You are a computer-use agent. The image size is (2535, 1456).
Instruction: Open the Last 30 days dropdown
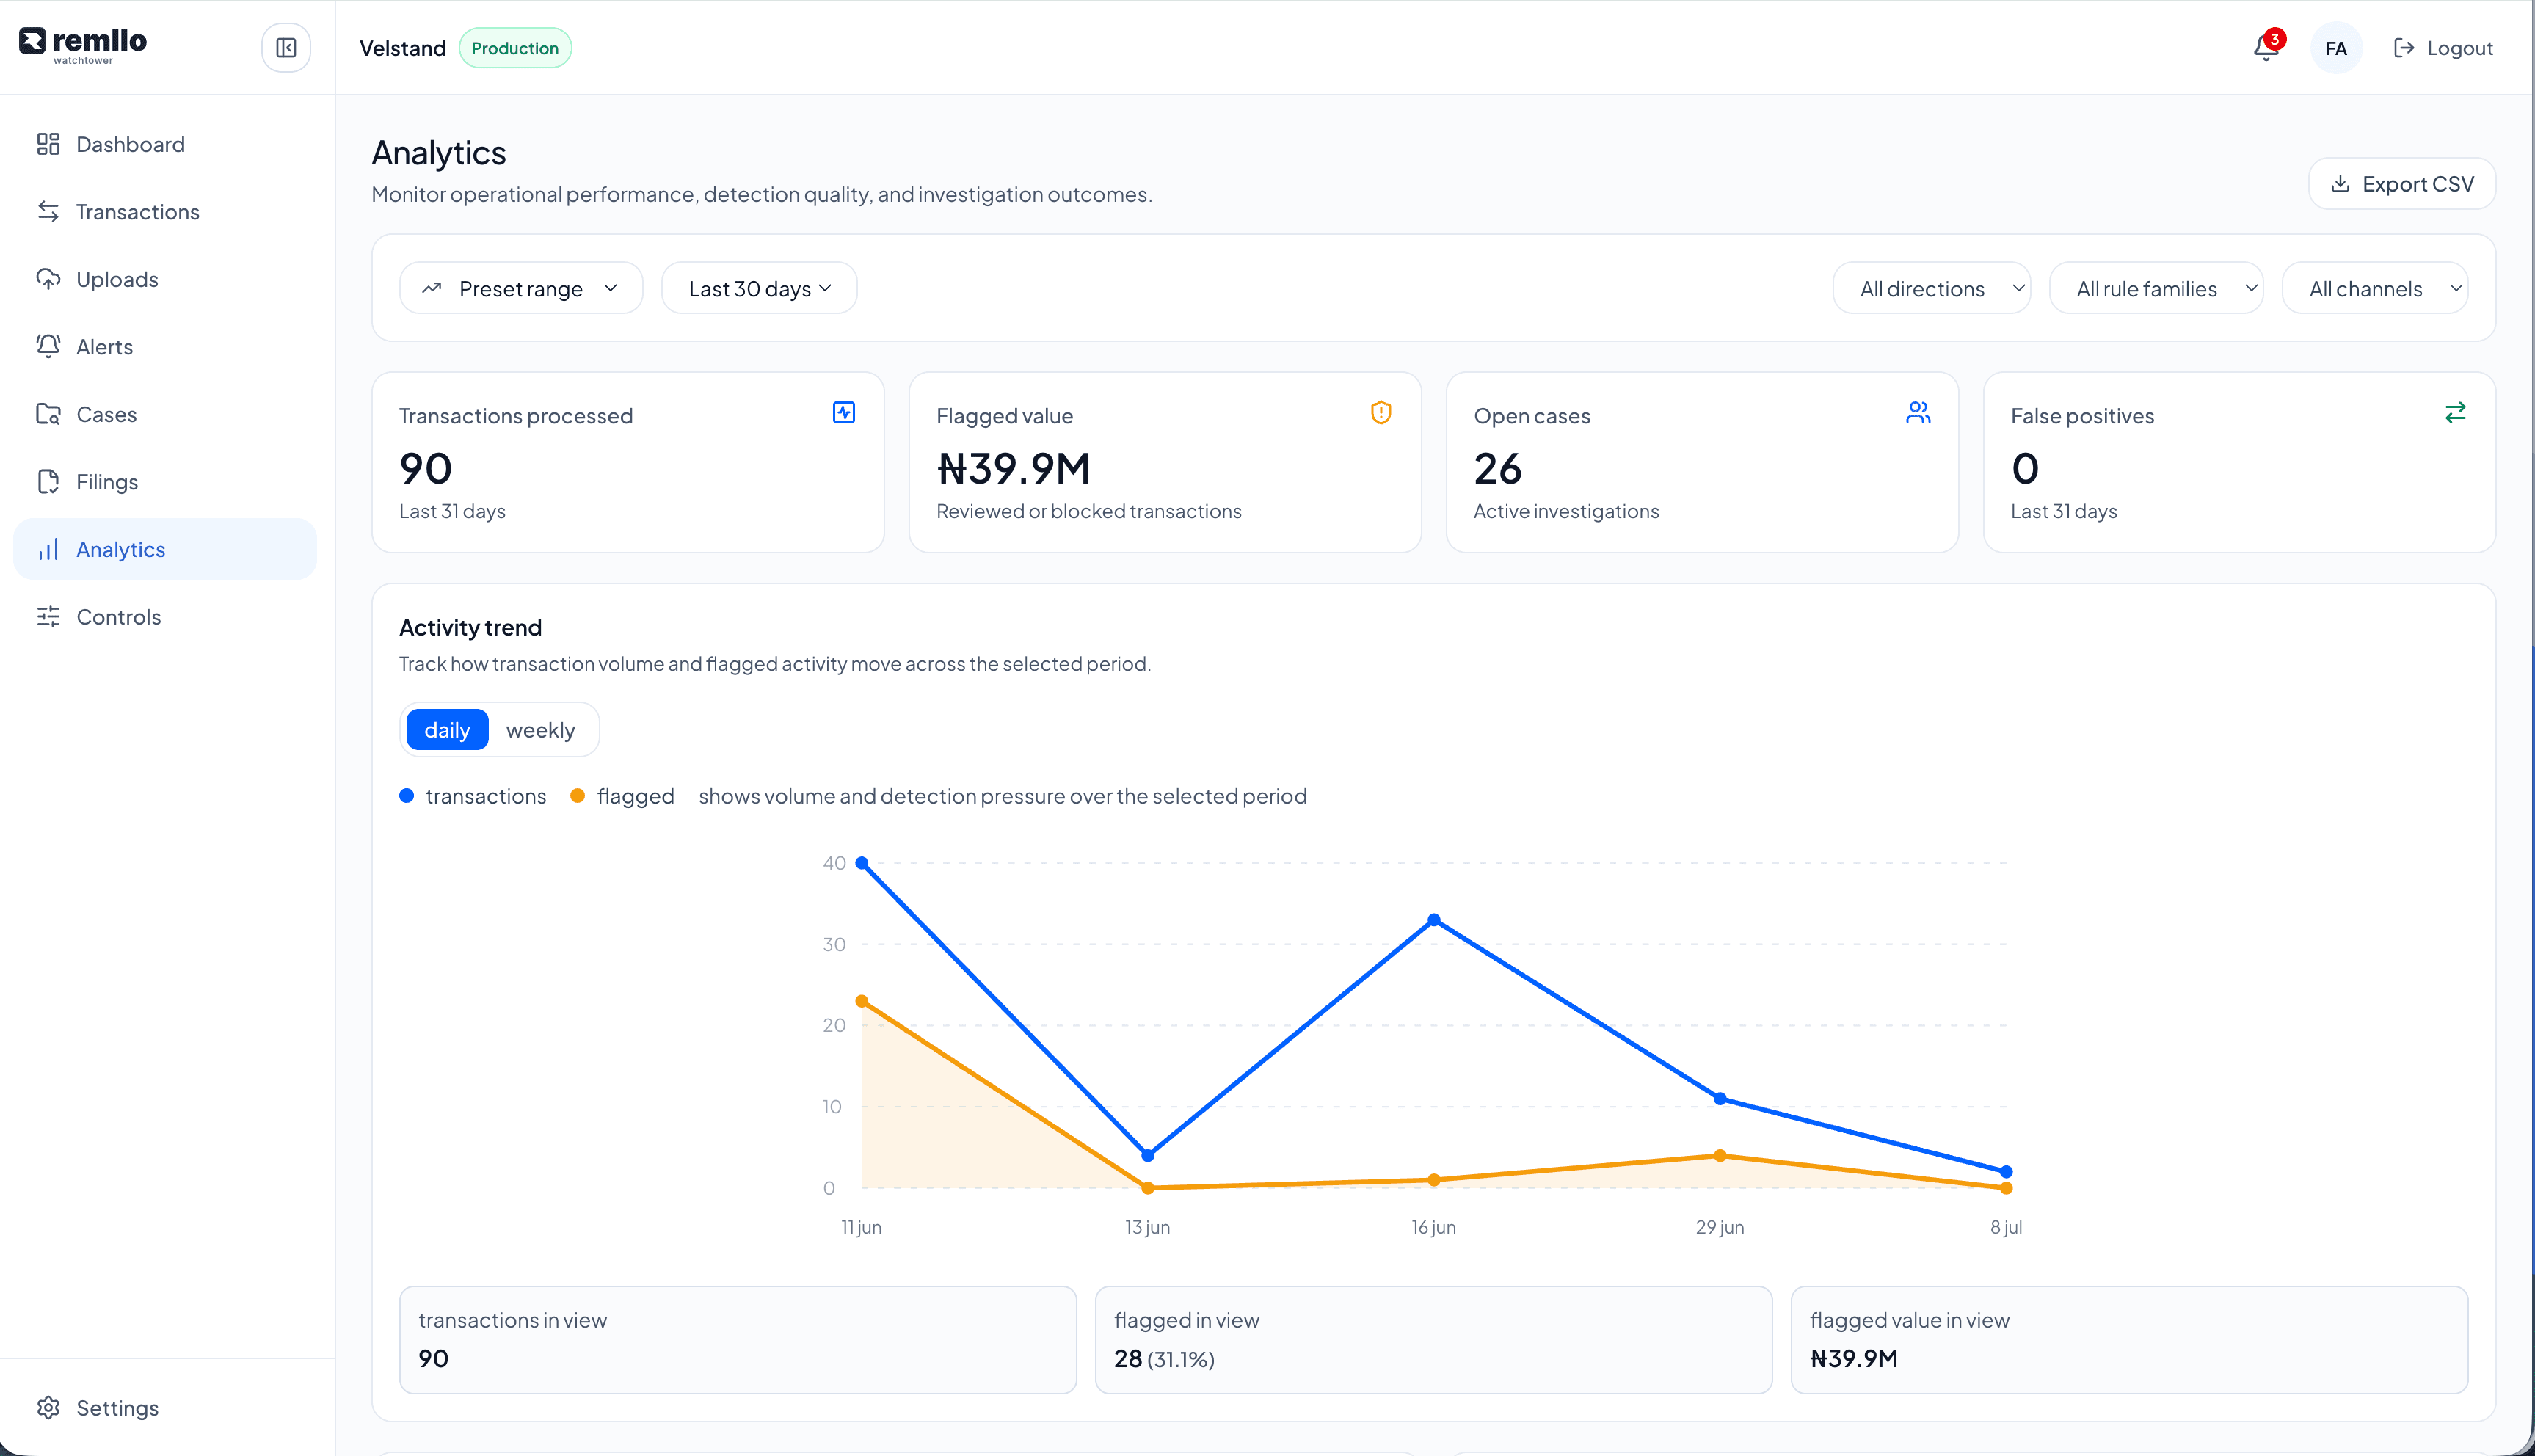(x=759, y=288)
